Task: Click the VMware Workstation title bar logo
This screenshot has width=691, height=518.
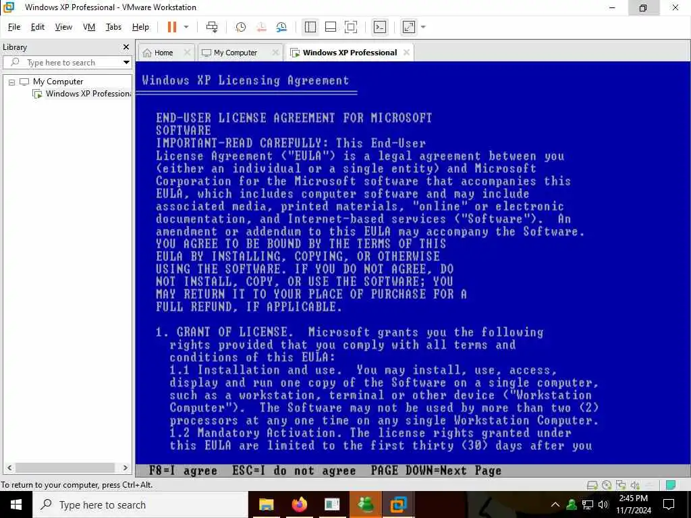Action: 9,7
